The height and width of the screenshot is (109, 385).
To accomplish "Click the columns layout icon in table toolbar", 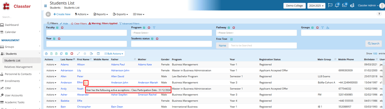I will [x=98, y=54].
